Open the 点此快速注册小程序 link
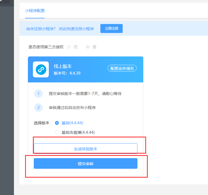This screenshot has height=195, width=208. 76,29
